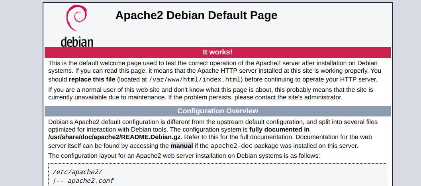Click /usr/share/doc/apache2/README.Debian.gz path text

pyautogui.click(x=115, y=137)
